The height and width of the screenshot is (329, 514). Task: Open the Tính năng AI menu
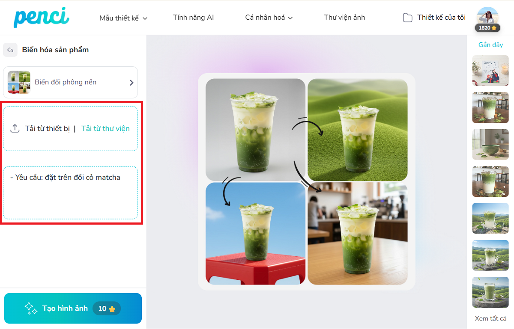(x=193, y=18)
